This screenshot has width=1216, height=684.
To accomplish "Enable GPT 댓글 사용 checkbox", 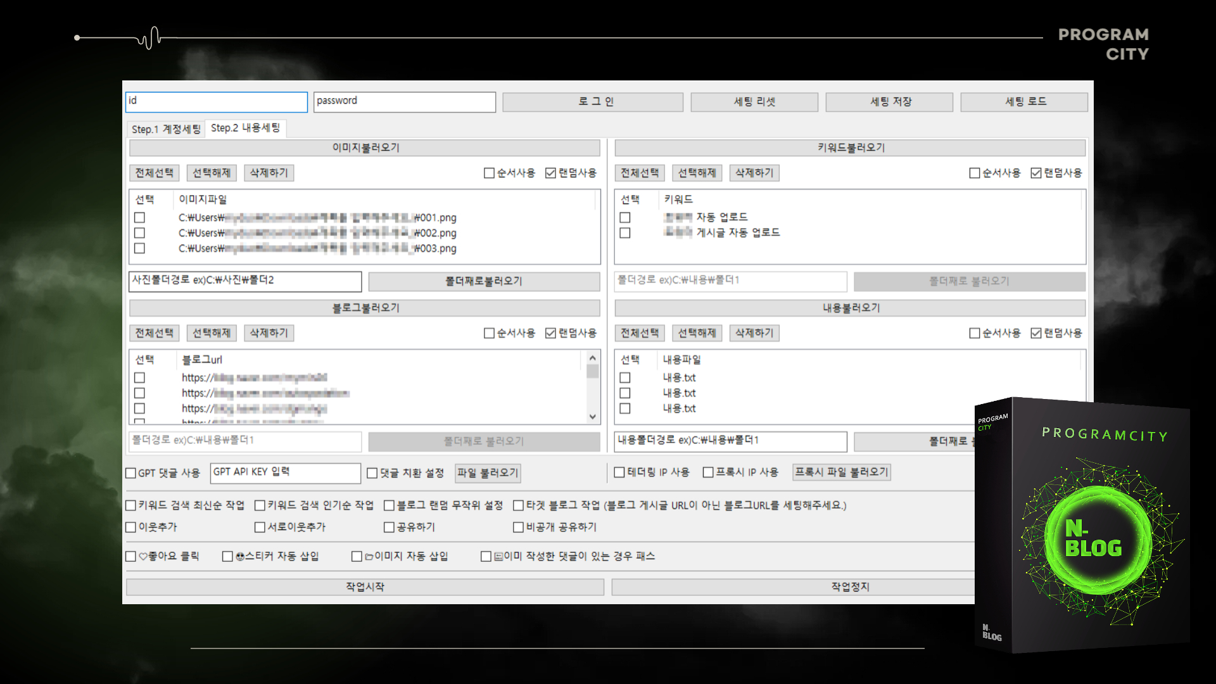I will coord(163,473).
